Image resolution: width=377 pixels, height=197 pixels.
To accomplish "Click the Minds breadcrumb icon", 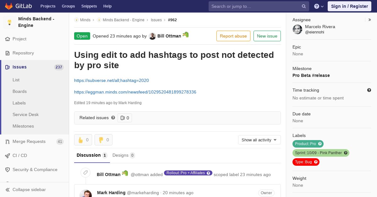I will point(76,20).
